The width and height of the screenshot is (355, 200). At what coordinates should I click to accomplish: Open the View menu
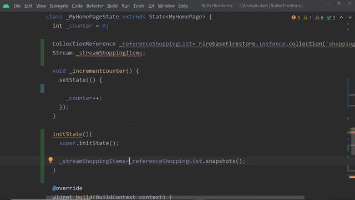[x=41, y=6]
